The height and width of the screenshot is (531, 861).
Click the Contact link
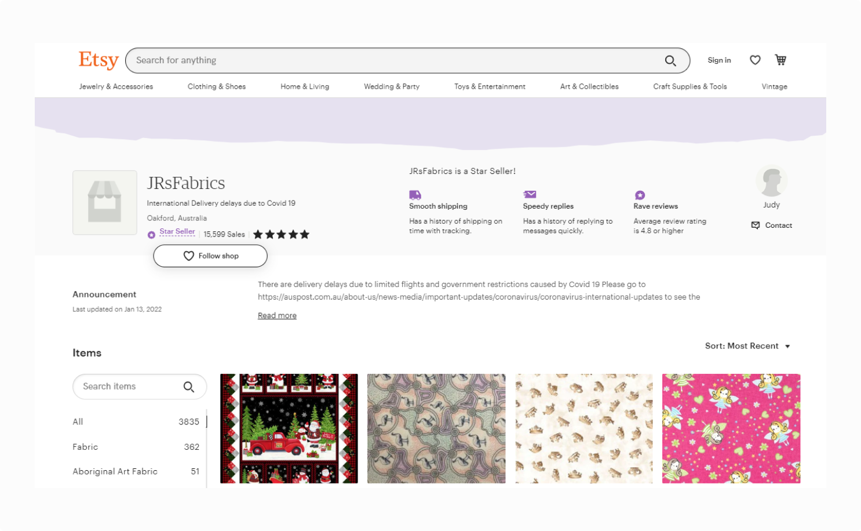click(778, 226)
